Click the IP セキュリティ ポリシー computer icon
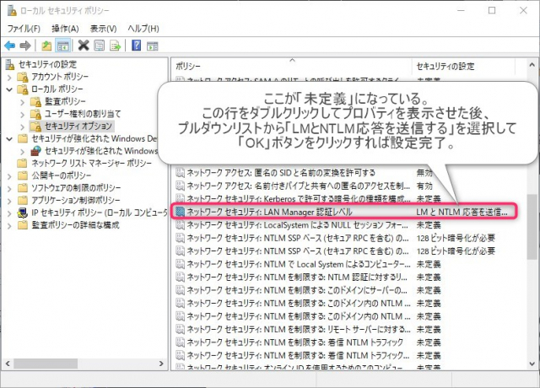Image resolution: width=540 pixels, height=388 pixels. (x=23, y=213)
